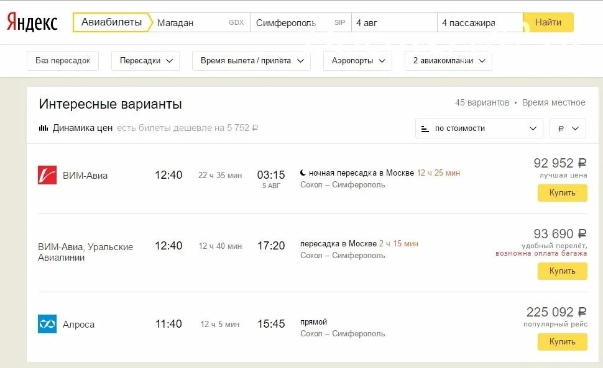603x368 pixels.
Task: Click the '4 авг' date field
Action: tap(394, 22)
